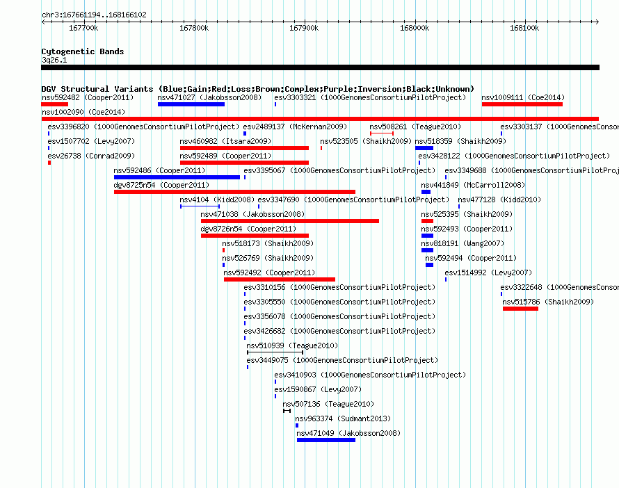The image size is (619, 488).
Task: Click nsv471049 (Jakobsson2008) label
Action: [x=348, y=433]
